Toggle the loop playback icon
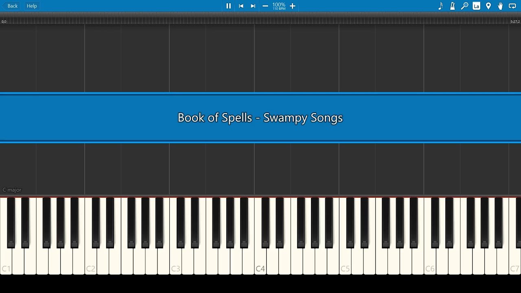521x293 pixels. (512, 6)
